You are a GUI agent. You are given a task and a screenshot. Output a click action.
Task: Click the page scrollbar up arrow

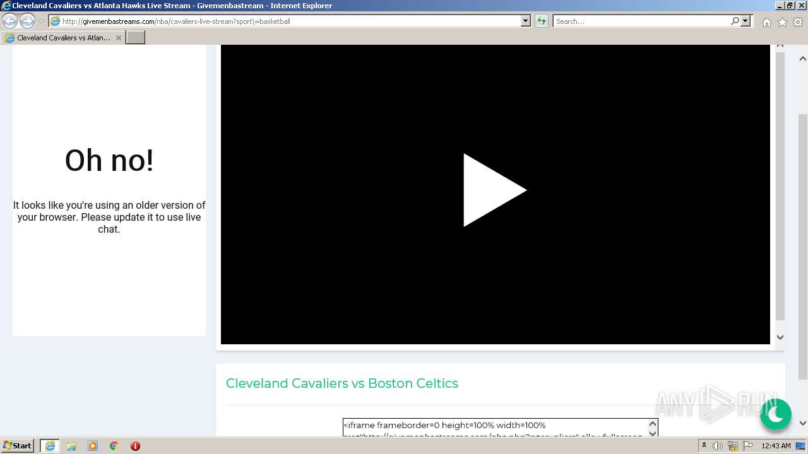click(803, 59)
